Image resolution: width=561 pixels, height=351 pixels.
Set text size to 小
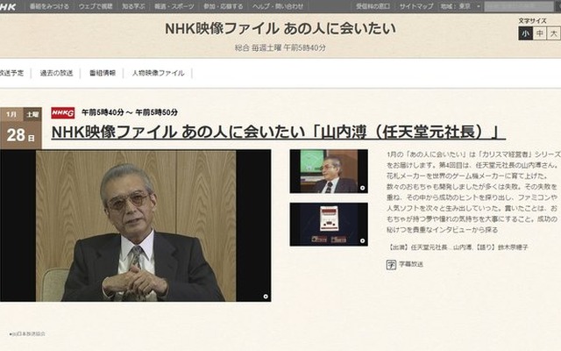point(525,33)
